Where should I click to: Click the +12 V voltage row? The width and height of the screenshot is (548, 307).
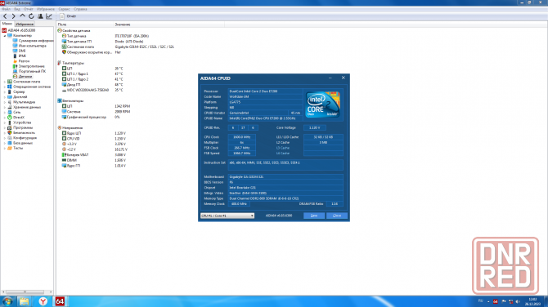pos(95,149)
